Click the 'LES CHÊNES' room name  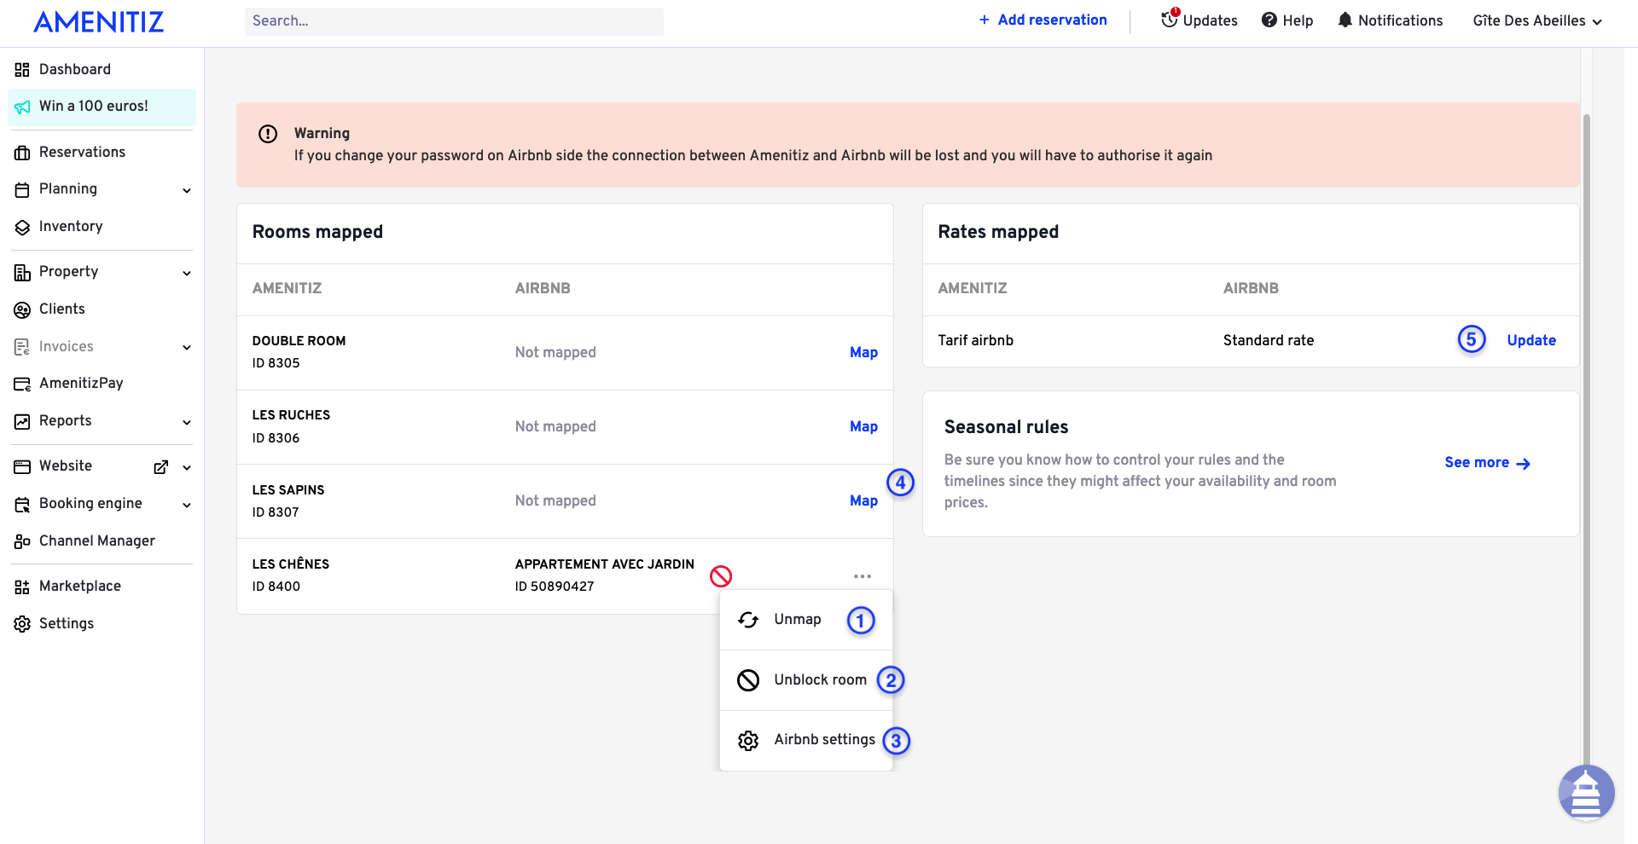click(291, 564)
